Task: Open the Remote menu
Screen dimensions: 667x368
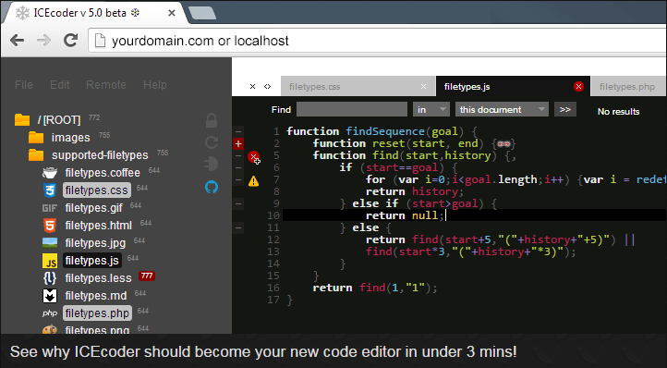Action: coord(106,85)
